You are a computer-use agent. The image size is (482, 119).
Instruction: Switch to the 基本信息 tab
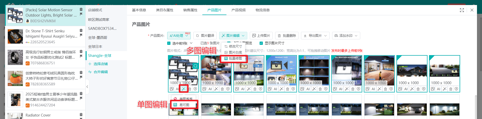139,10
